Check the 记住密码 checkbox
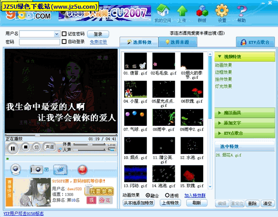This screenshot has height=217, width=278. [64, 34]
